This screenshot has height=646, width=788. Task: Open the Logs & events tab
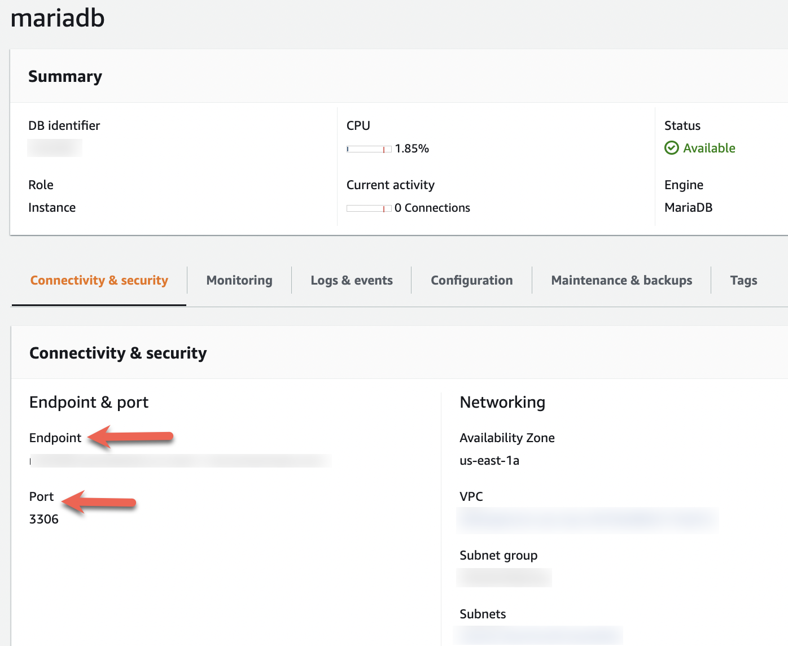coord(352,281)
